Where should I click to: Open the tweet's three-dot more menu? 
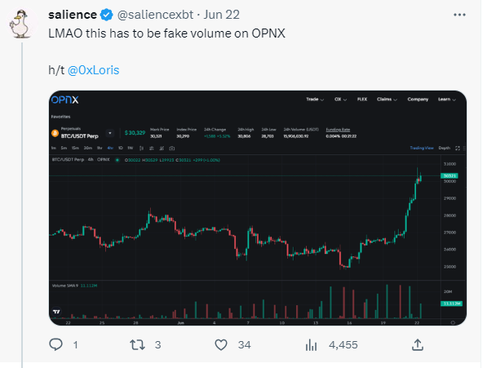click(x=464, y=16)
